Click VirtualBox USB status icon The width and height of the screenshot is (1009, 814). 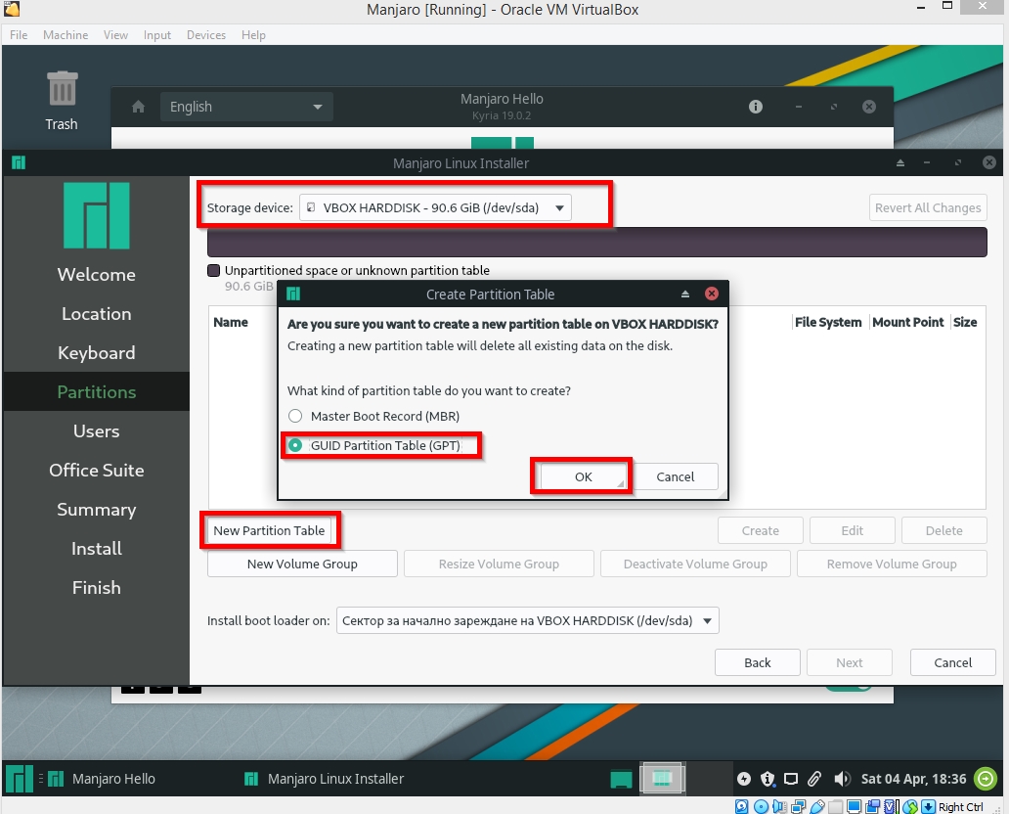(817, 806)
